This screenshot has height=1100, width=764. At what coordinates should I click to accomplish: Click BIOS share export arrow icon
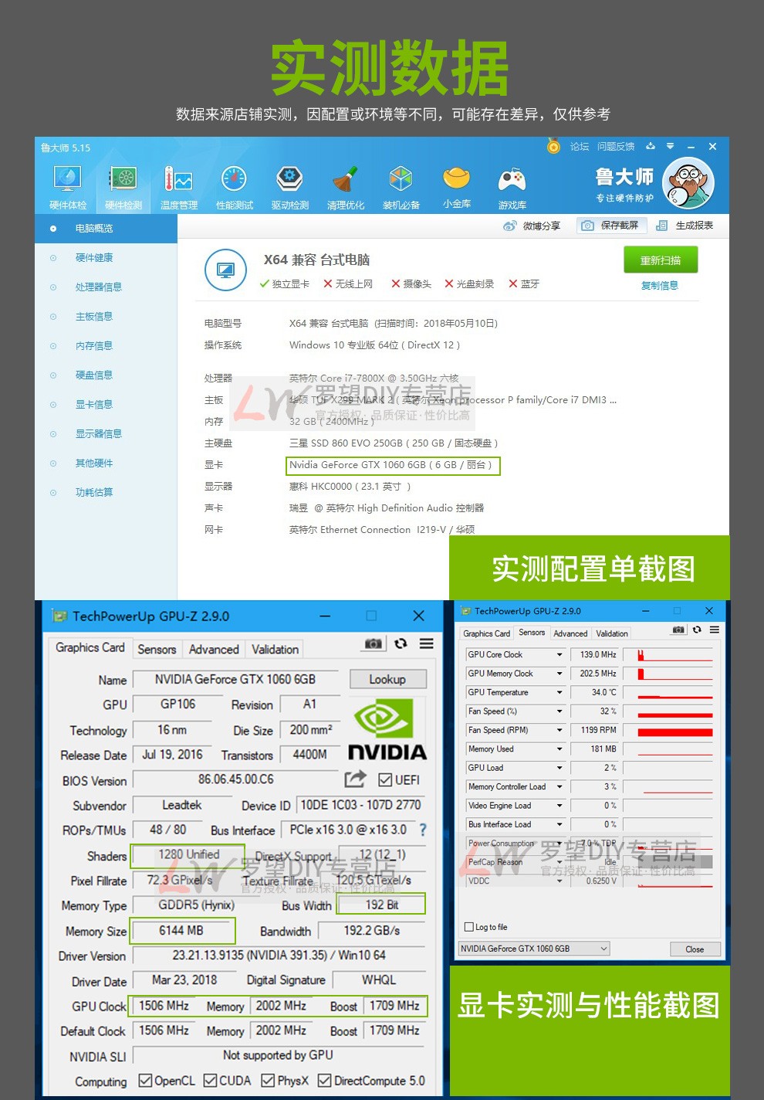click(x=355, y=779)
